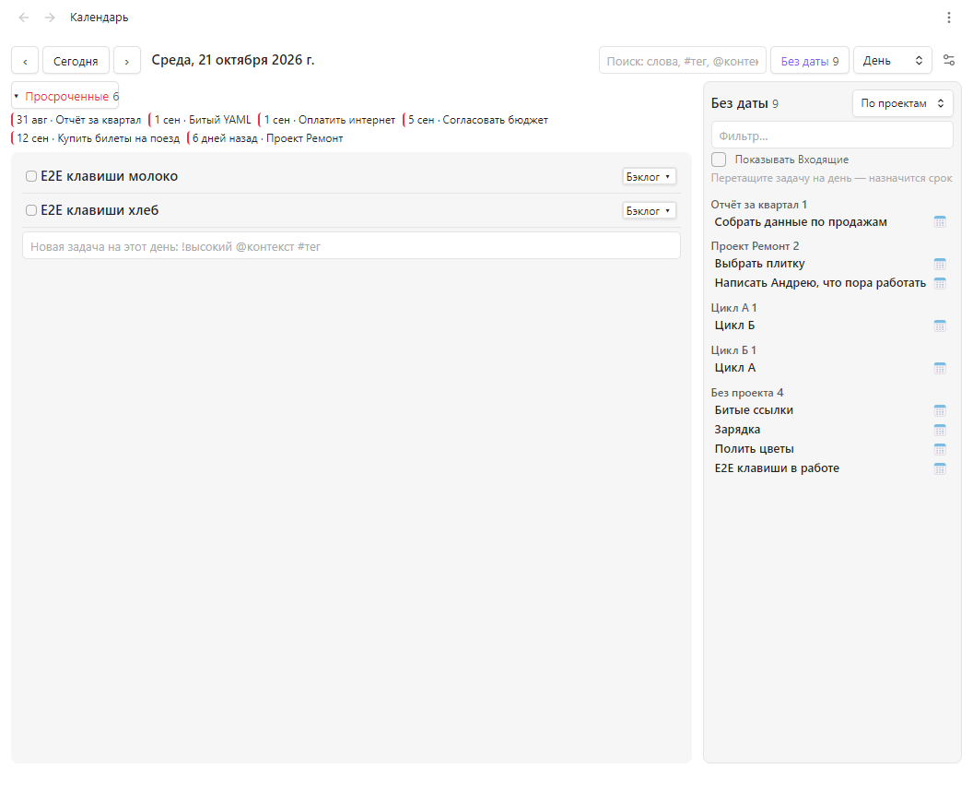Open overdue item 6 дней назад · Проект Ремонт
This screenshot has height=793, width=973.
tap(265, 138)
